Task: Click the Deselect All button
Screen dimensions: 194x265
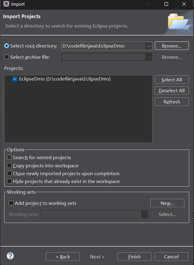Action: (172, 90)
